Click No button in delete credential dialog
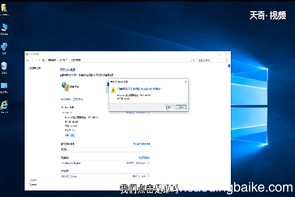The image size is (295, 197). point(181,107)
